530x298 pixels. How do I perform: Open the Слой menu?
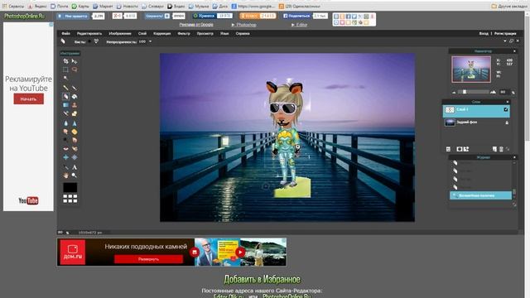pyautogui.click(x=142, y=33)
